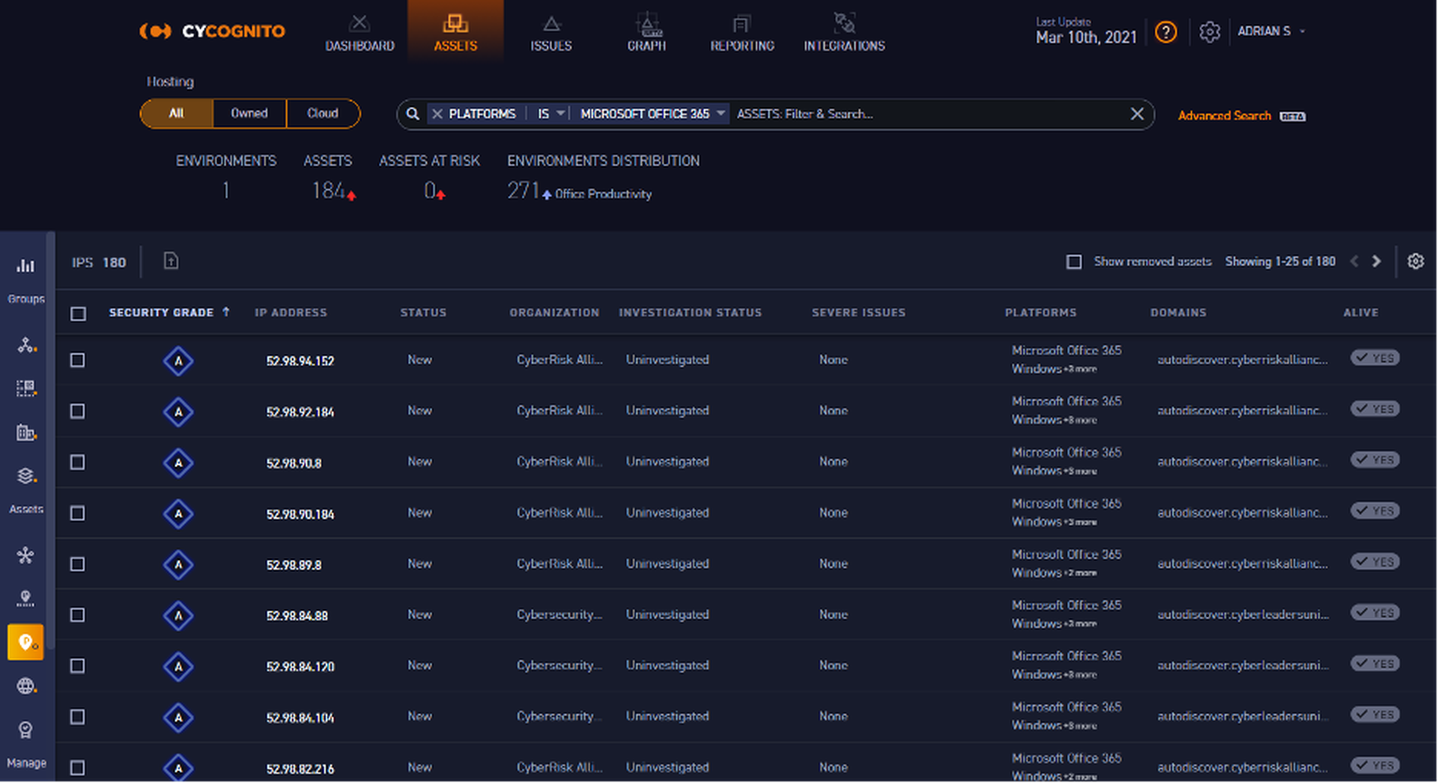The image size is (1438, 783).
Task: Open IP address 52.98.82.216
Action: (300, 769)
